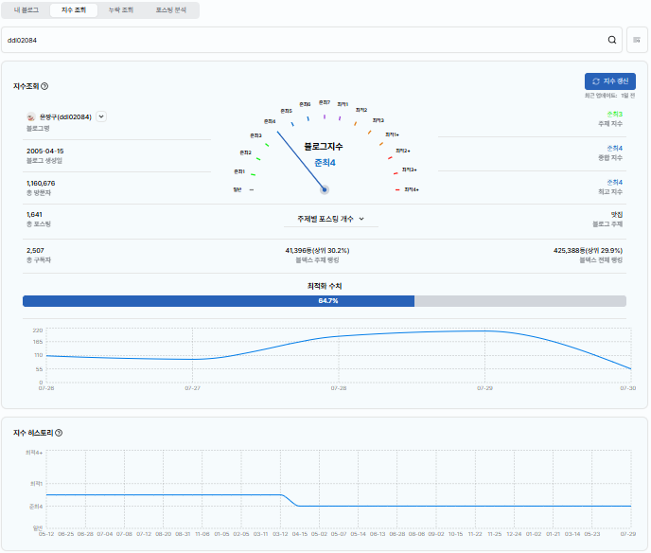The height and width of the screenshot is (553, 651).
Task: Click the 준최4 blog index value
Action: 325,163
